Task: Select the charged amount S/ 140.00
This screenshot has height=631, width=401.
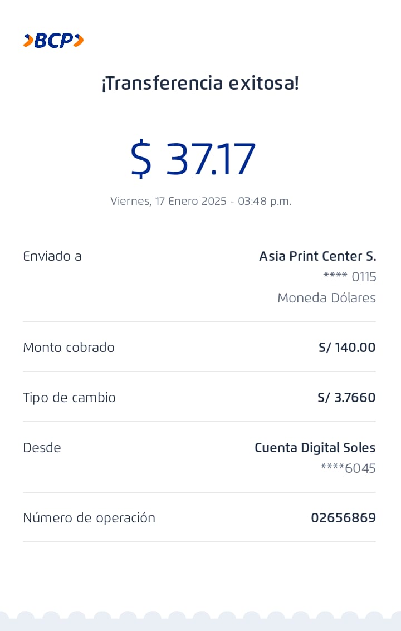Action: (x=347, y=348)
